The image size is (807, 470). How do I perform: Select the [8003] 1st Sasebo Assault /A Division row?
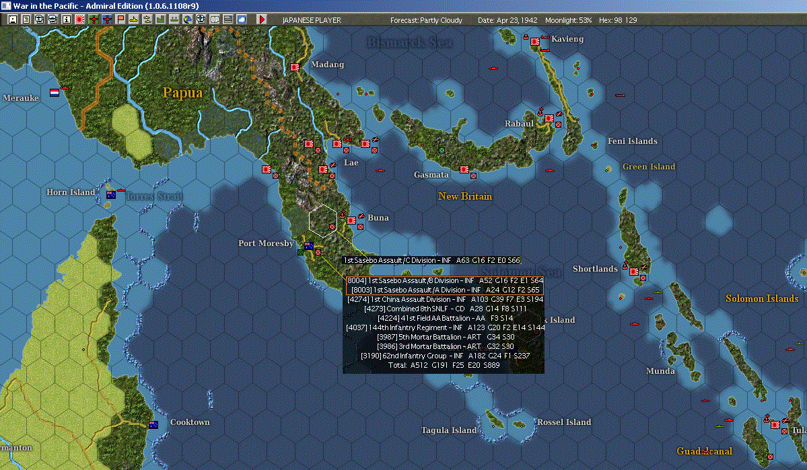pos(445,290)
